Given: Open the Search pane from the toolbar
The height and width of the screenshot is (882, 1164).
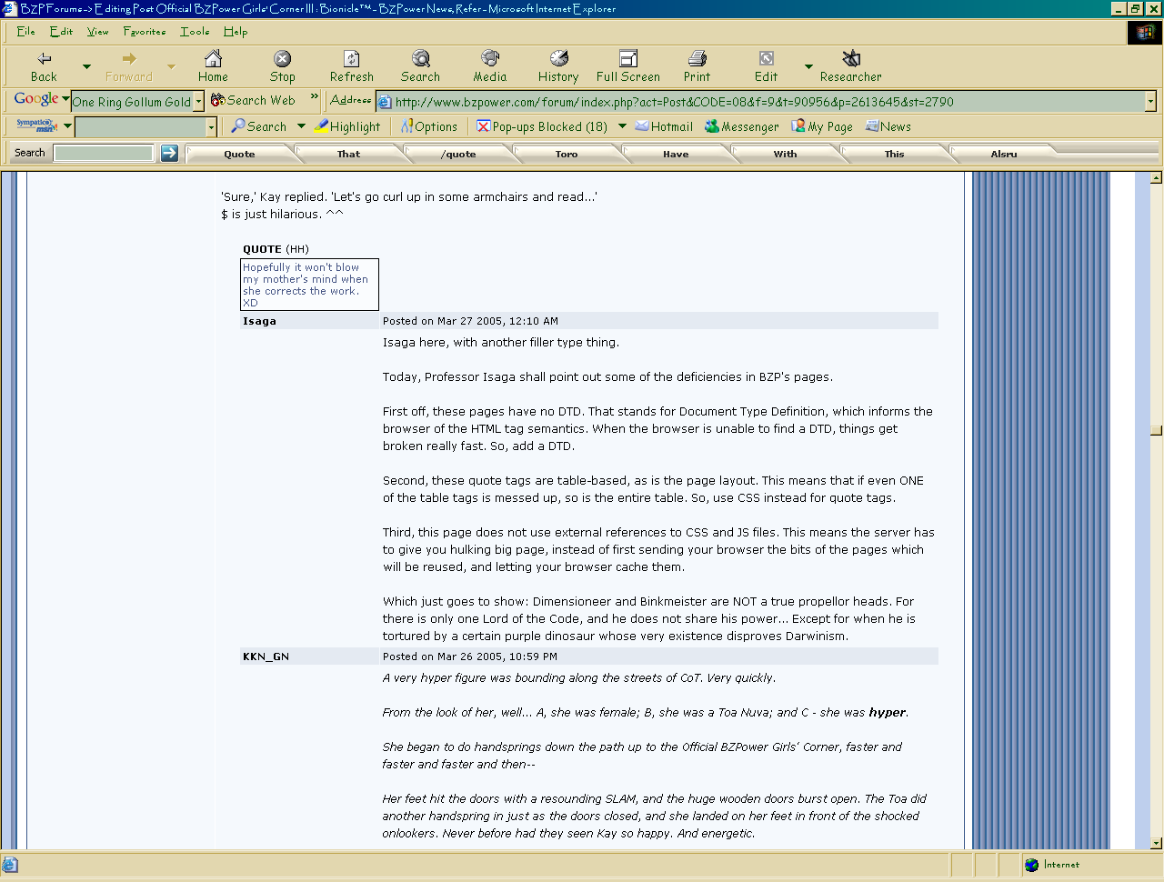Looking at the screenshot, I should click(420, 59).
